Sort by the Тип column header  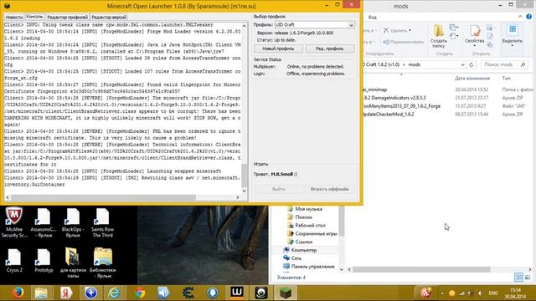click(506, 79)
